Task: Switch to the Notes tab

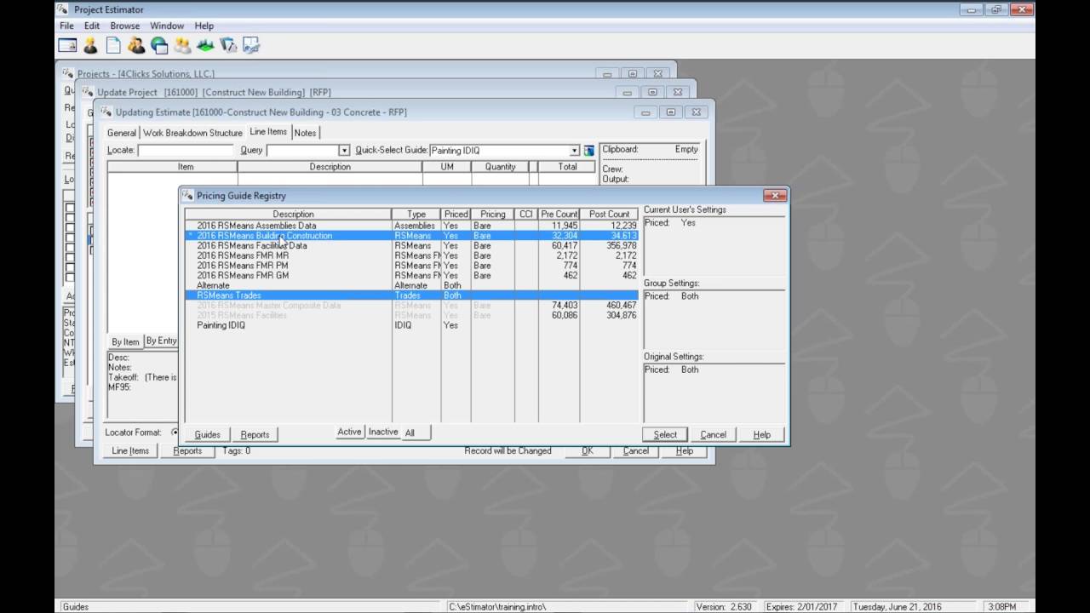Action: pyautogui.click(x=305, y=133)
